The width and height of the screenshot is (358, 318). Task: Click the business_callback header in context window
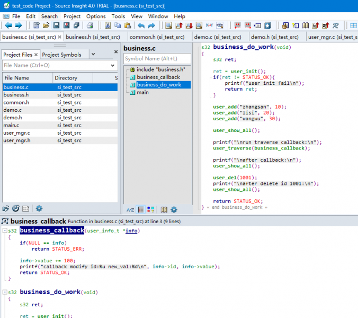38,221
